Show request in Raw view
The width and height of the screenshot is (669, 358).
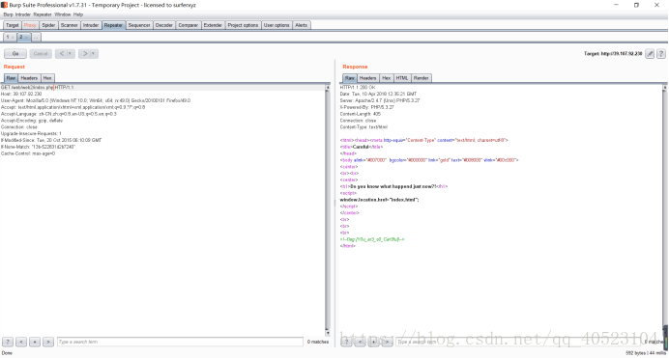point(11,78)
